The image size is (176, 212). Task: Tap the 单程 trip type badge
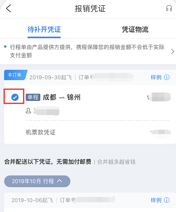33,97
